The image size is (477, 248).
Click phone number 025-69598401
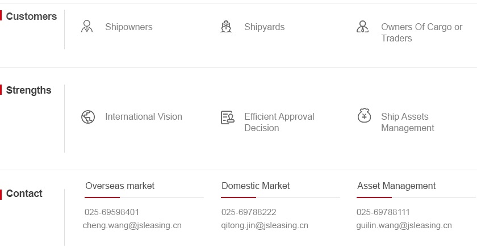click(x=112, y=212)
